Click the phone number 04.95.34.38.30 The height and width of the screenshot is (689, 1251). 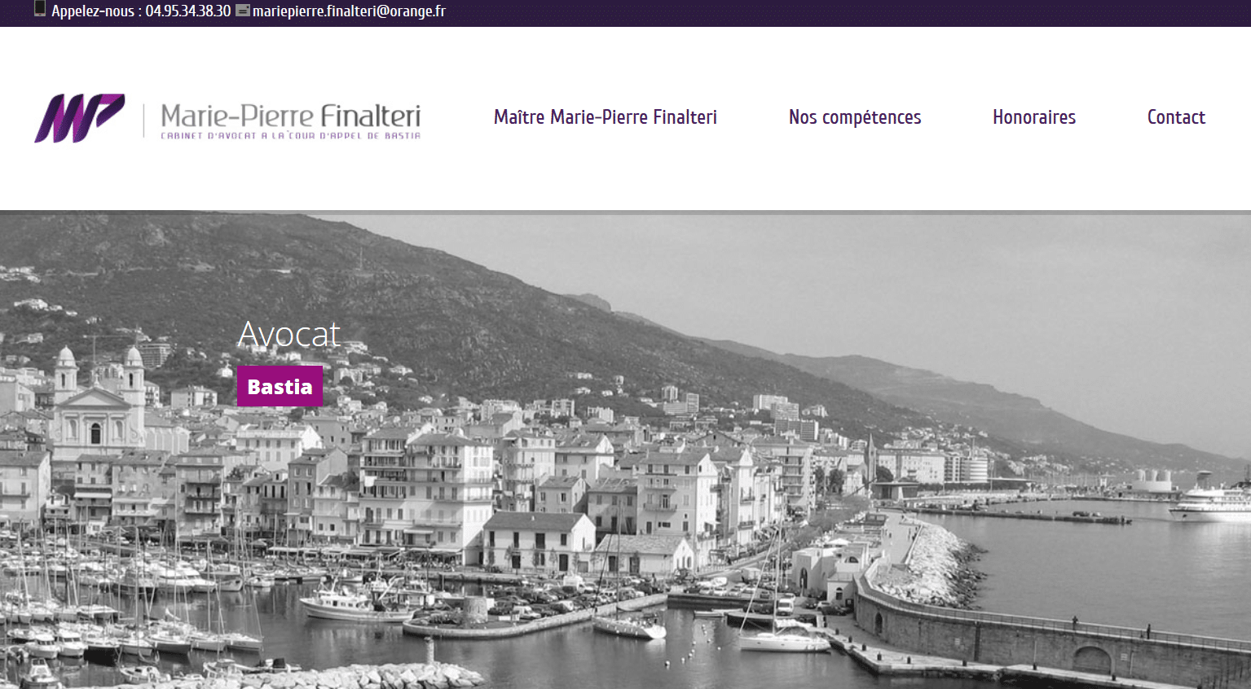tap(188, 11)
